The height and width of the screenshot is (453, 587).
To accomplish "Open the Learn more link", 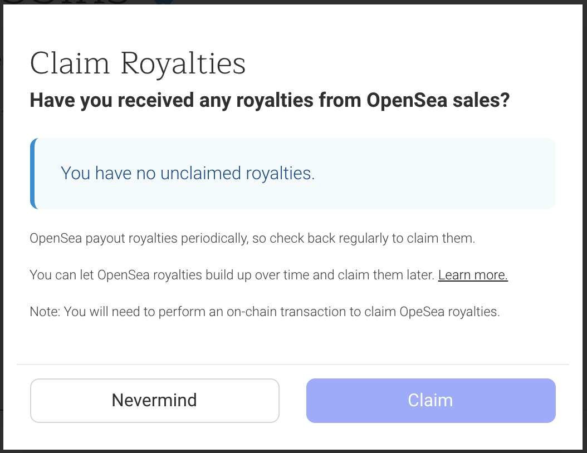I will (x=473, y=275).
